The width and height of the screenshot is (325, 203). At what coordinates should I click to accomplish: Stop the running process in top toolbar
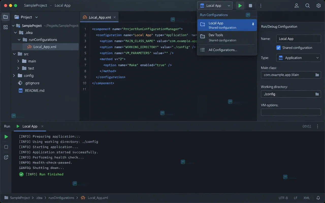pos(250,6)
